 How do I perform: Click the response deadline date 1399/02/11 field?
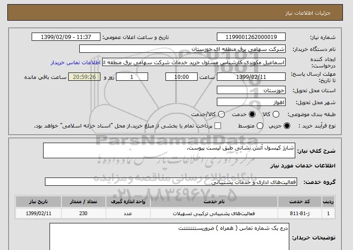(x=251, y=77)
